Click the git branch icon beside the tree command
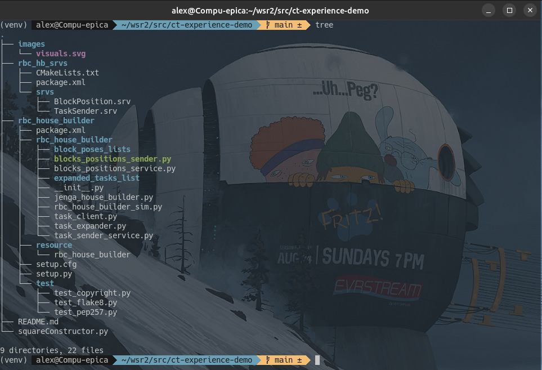Image resolution: width=542 pixels, height=370 pixels. coord(268,25)
